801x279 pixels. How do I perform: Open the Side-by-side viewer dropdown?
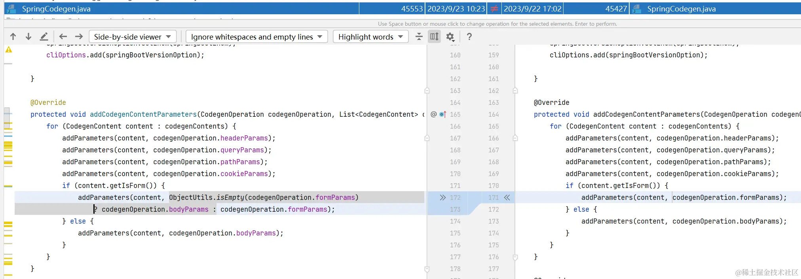click(133, 37)
